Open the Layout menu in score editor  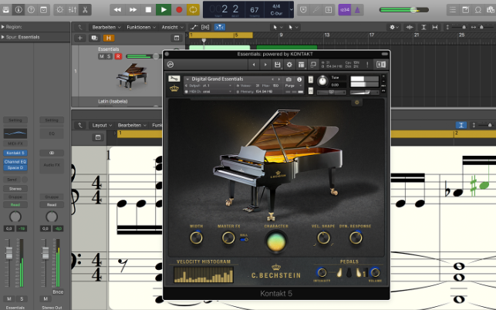tap(102, 125)
